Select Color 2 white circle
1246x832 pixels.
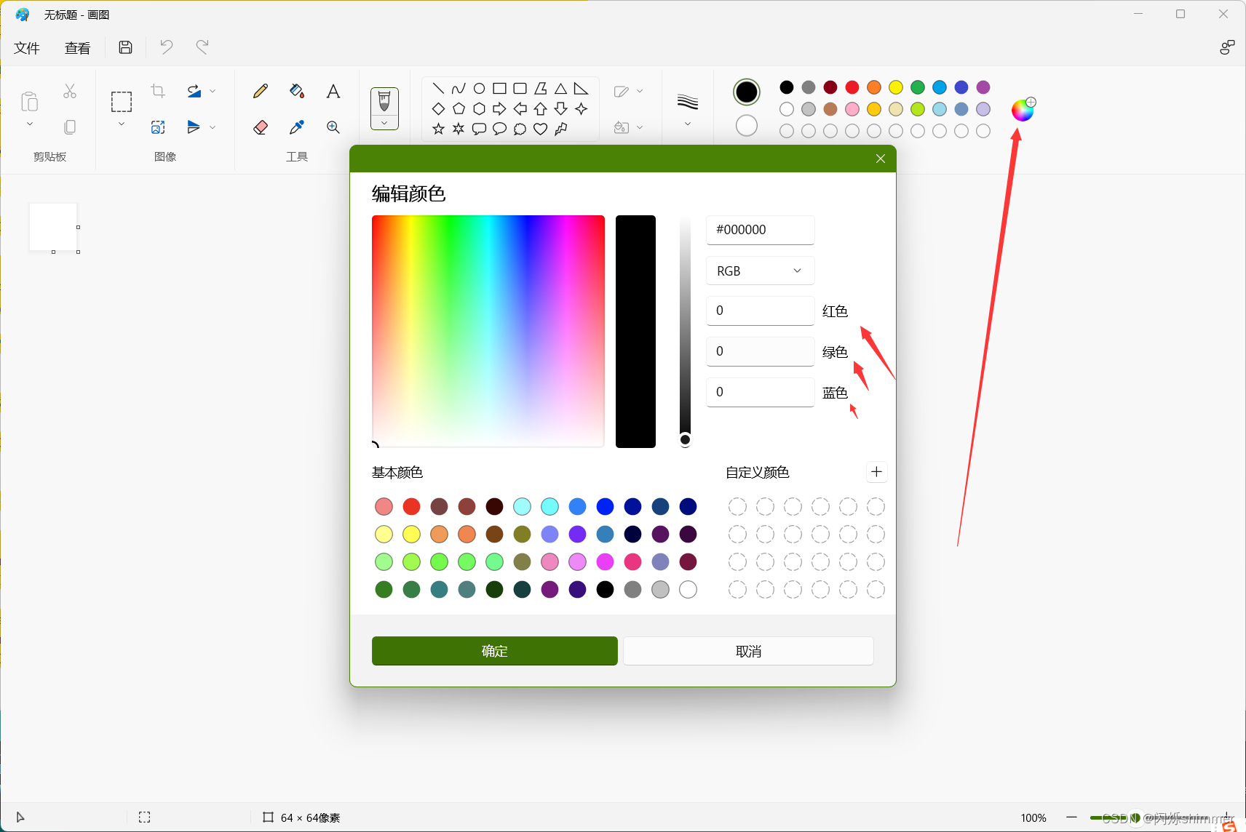click(747, 126)
